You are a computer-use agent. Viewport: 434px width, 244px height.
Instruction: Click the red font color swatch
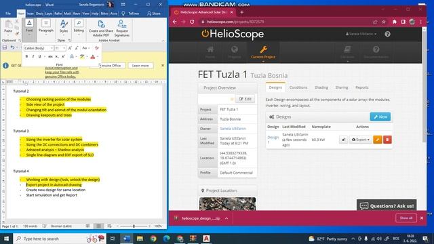93,56
